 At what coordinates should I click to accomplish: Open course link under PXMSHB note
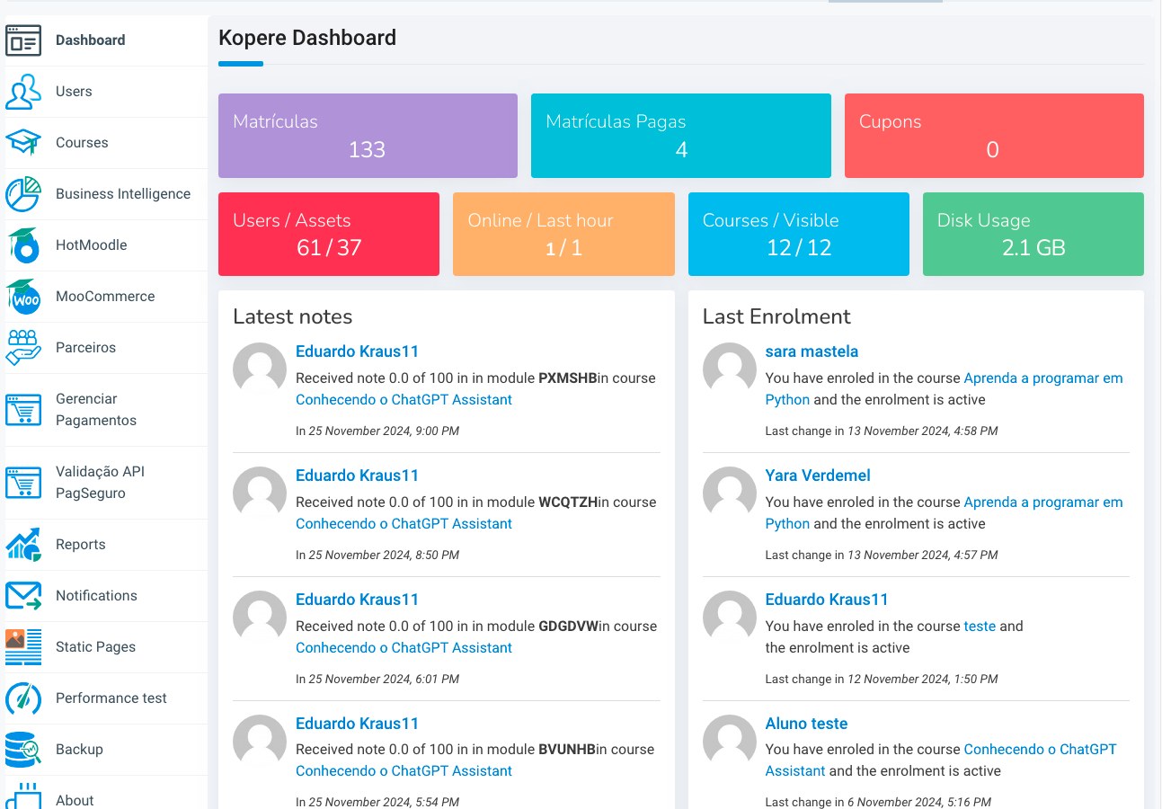tap(404, 400)
